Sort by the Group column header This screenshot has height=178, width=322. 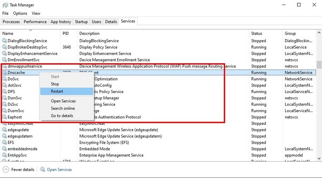pyautogui.click(x=299, y=33)
